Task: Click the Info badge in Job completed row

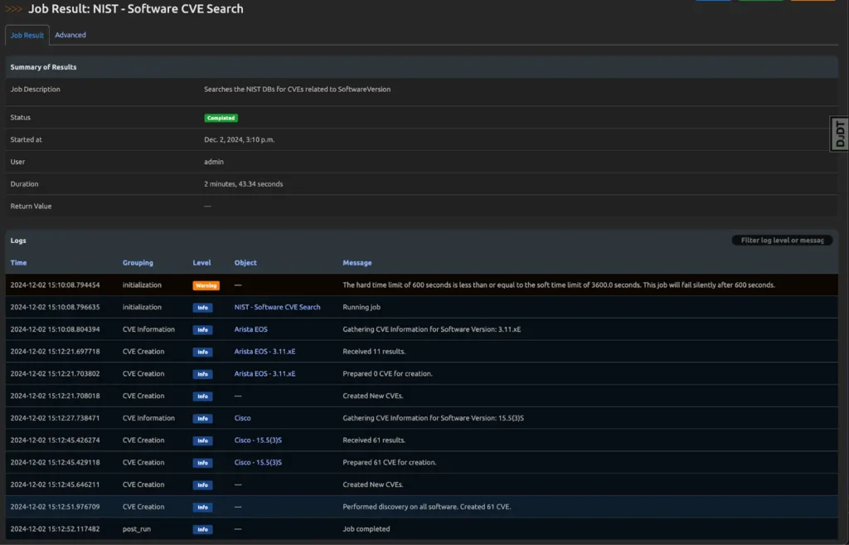Action: click(202, 529)
